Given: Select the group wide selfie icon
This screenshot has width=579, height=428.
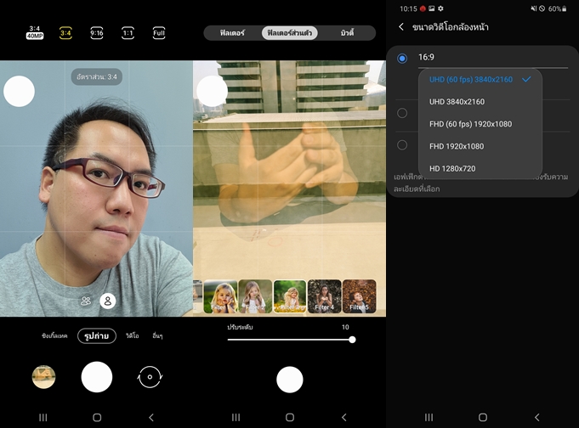Looking at the screenshot, I should [x=86, y=301].
